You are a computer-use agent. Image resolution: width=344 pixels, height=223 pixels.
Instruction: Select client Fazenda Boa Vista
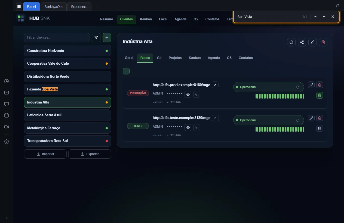click(x=67, y=89)
